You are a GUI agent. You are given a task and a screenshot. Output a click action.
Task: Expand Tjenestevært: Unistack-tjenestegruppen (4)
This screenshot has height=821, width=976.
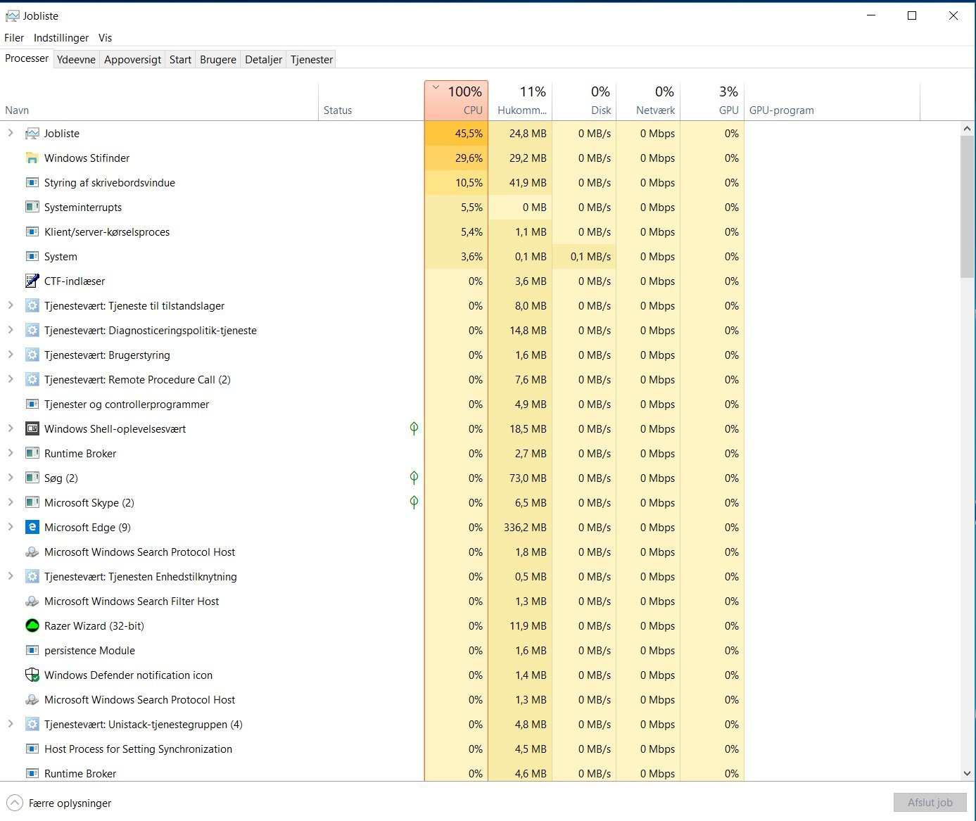11,724
